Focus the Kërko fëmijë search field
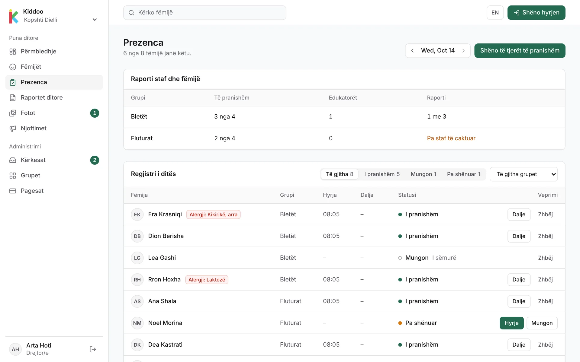This screenshot has height=362, width=580. tap(205, 13)
